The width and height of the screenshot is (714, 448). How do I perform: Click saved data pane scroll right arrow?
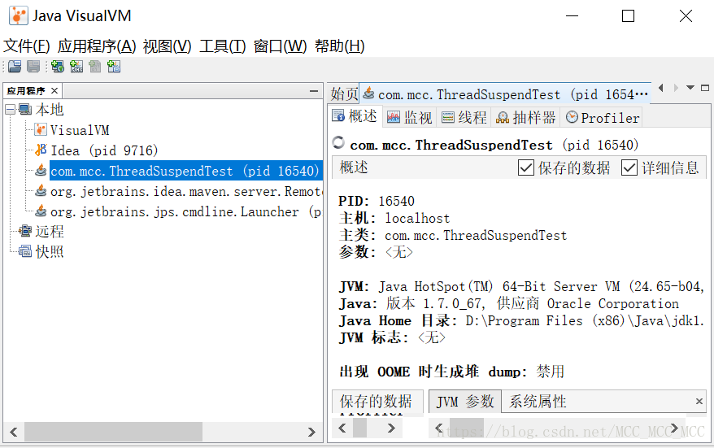click(391, 428)
